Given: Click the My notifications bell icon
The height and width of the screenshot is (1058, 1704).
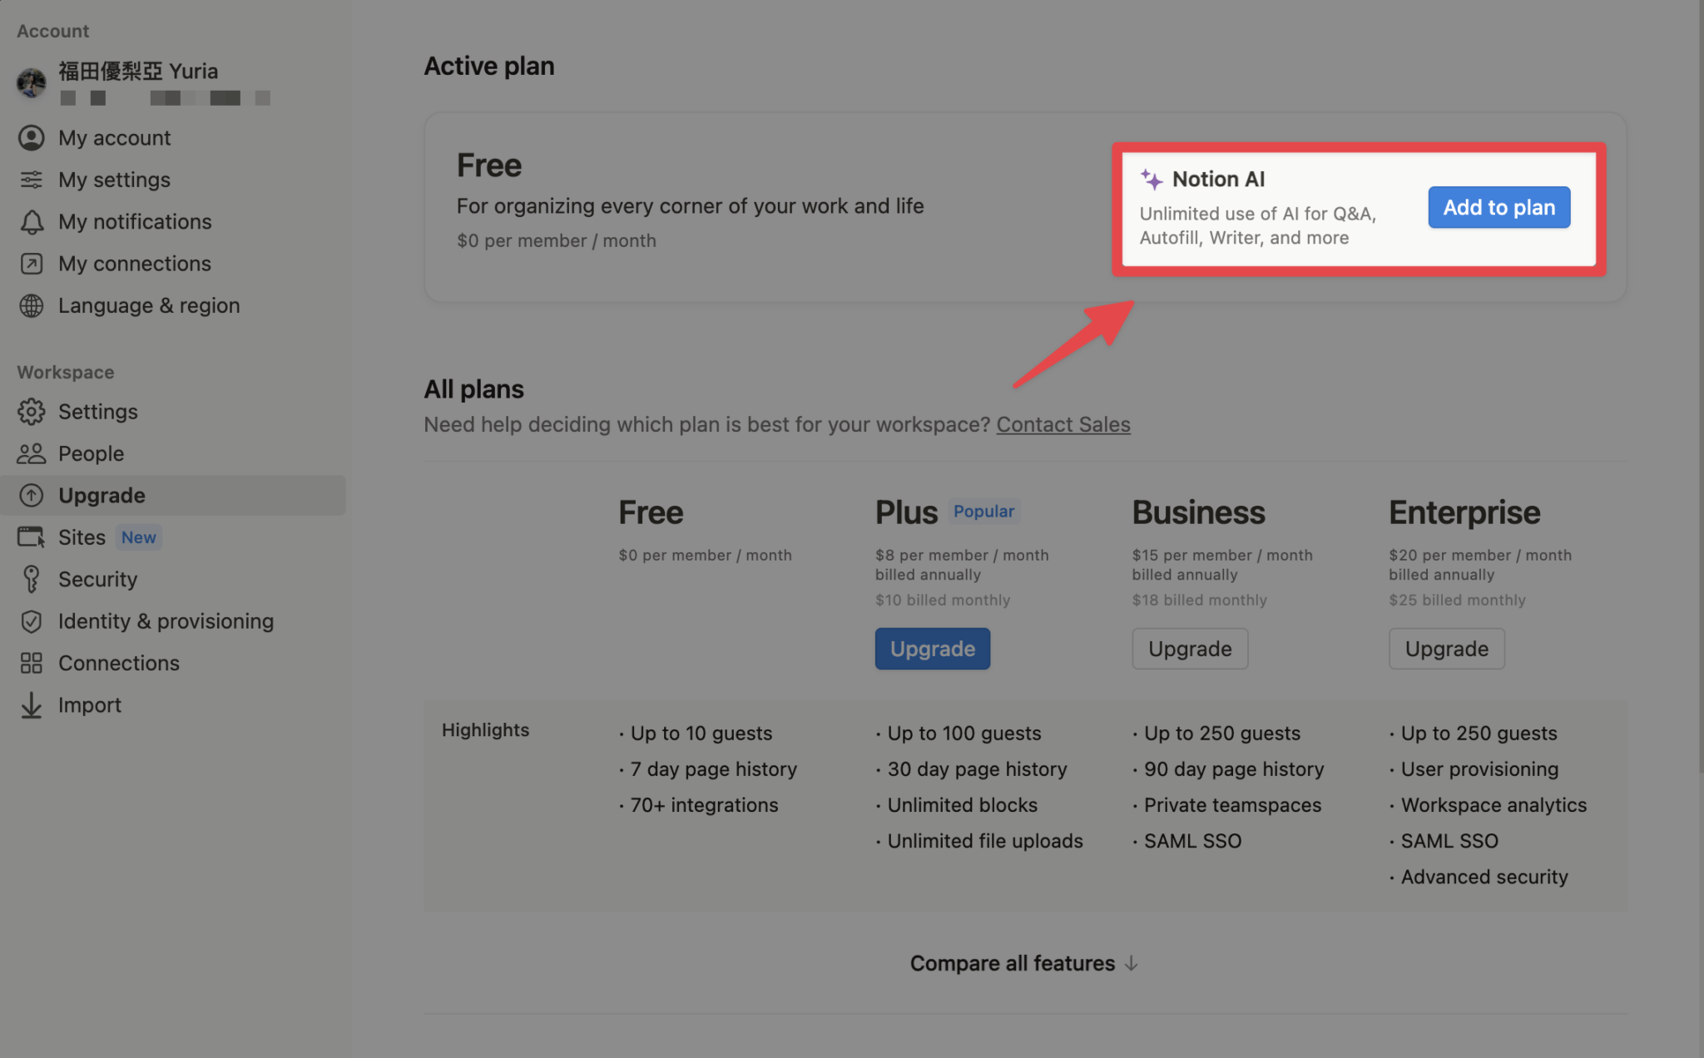Looking at the screenshot, I should point(32,222).
